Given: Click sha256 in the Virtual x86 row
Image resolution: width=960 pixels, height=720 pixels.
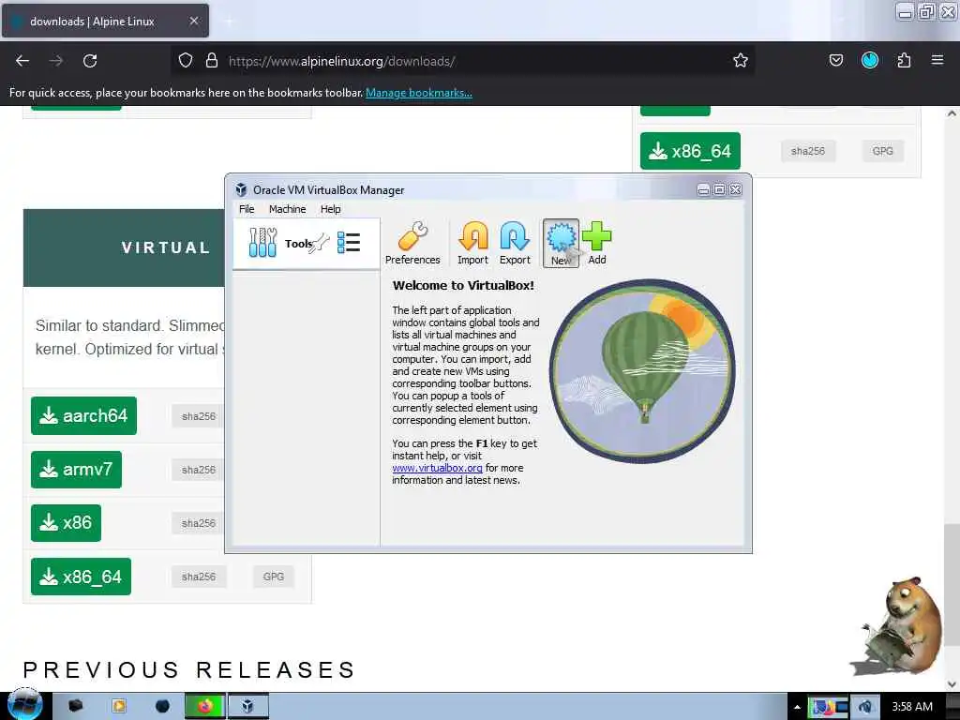Looking at the screenshot, I should [199, 523].
